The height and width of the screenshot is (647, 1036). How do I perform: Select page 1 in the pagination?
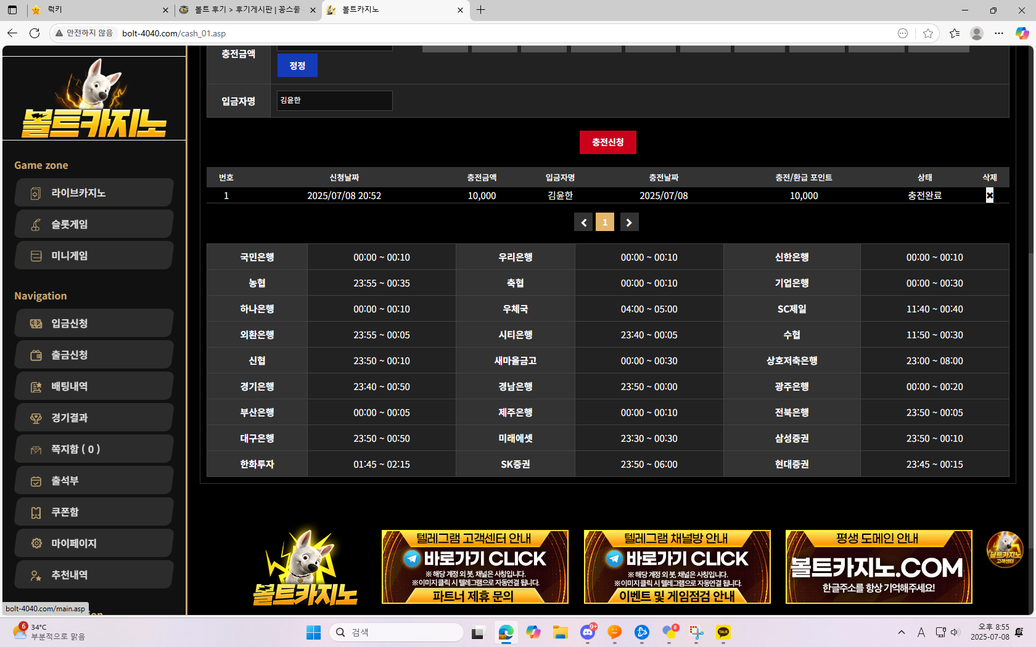pos(605,222)
